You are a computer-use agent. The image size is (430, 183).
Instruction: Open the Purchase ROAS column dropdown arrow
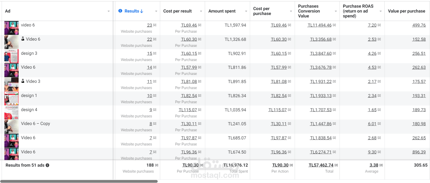tap(381, 11)
